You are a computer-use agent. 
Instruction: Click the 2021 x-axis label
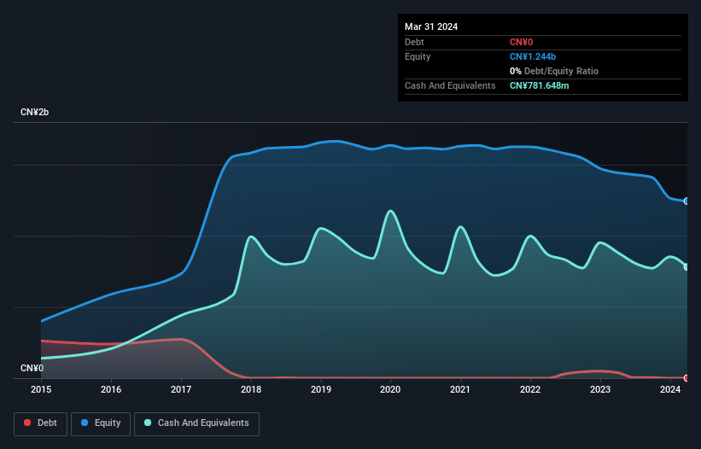pos(460,389)
